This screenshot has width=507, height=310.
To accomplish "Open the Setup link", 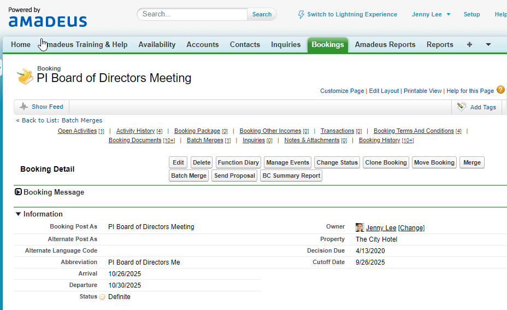I will [x=471, y=15].
